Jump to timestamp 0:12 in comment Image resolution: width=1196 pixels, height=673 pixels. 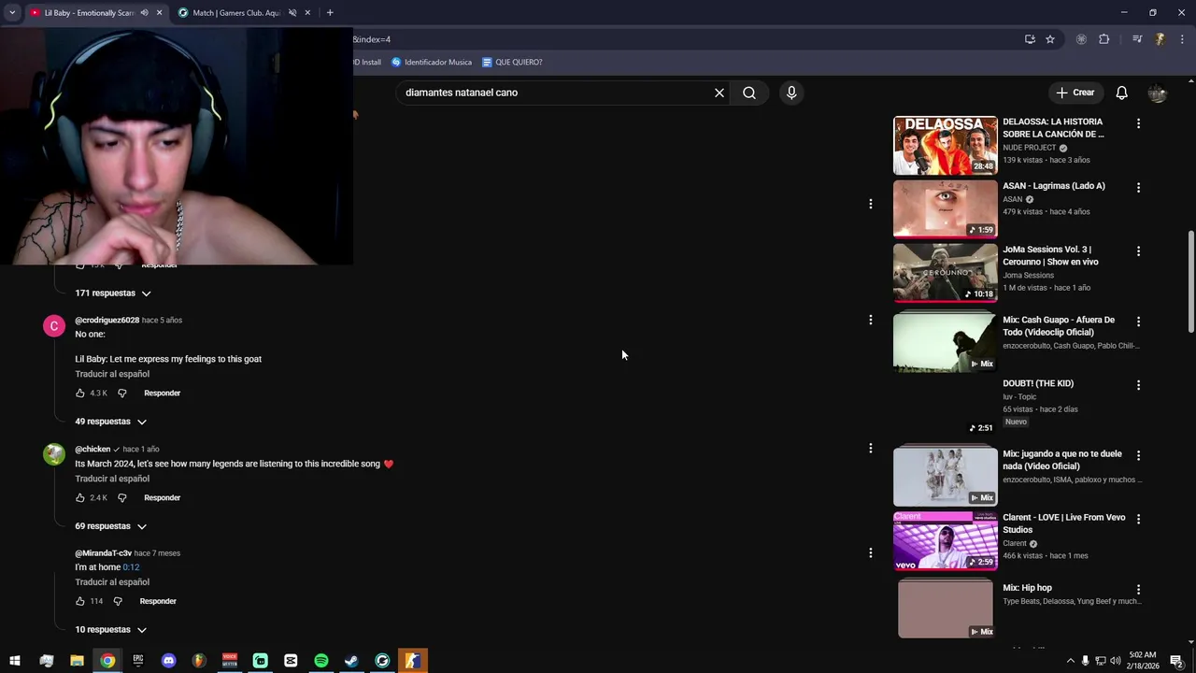(x=131, y=567)
